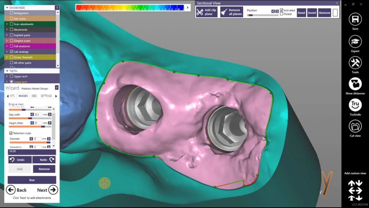369x208 pixels.
Task: Open the SETTINGS tab in wizard
Action: pos(46,96)
